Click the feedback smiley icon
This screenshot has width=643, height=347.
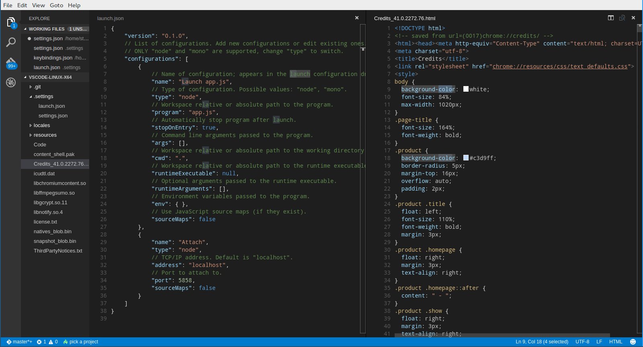[x=633, y=342]
